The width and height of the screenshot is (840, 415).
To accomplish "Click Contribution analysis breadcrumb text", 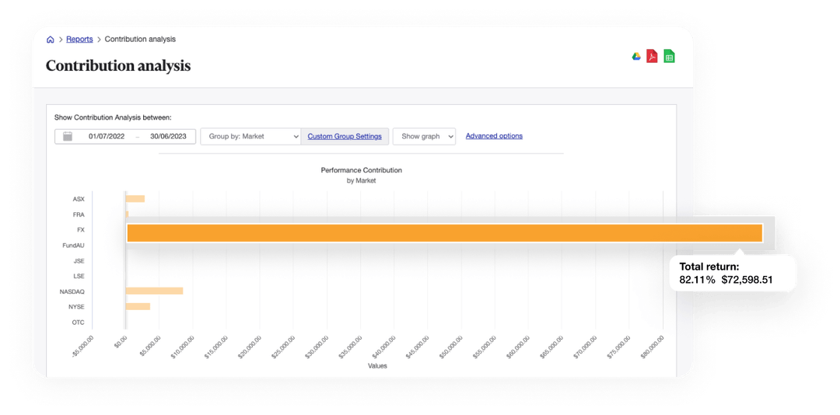I will [140, 40].
